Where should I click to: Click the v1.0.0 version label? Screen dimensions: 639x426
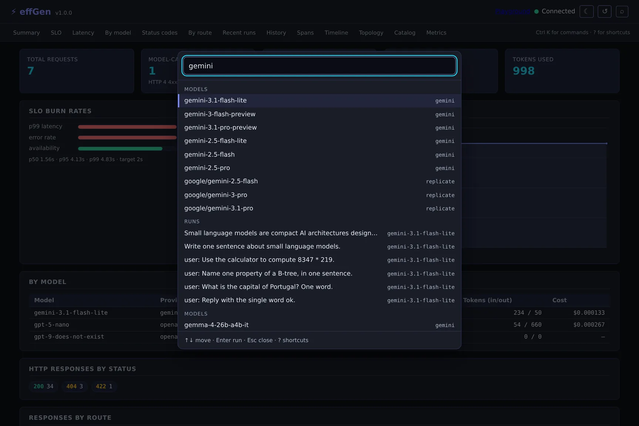pyautogui.click(x=64, y=13)
